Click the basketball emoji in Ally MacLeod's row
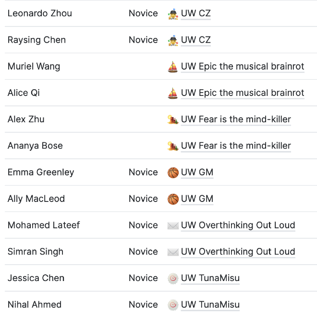The width and height of the screenshot is (317, 317). (x=173, y=199)
